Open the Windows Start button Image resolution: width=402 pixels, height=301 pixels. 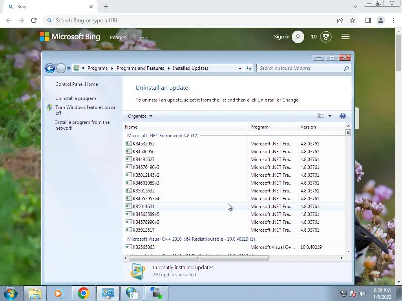(11, 293)
